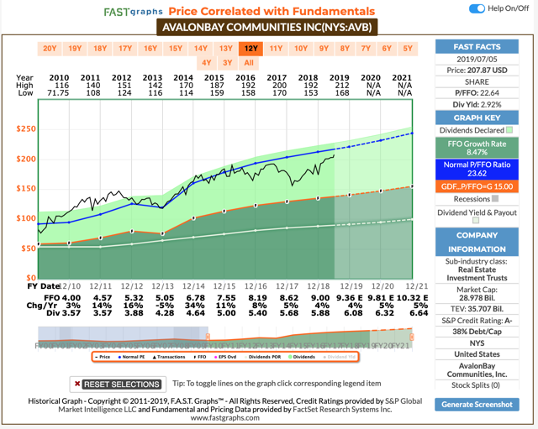The width and height of the screenshot is (538, 429).
Task: Toggle the Dividends POR legend item
Action: [263, 357]
